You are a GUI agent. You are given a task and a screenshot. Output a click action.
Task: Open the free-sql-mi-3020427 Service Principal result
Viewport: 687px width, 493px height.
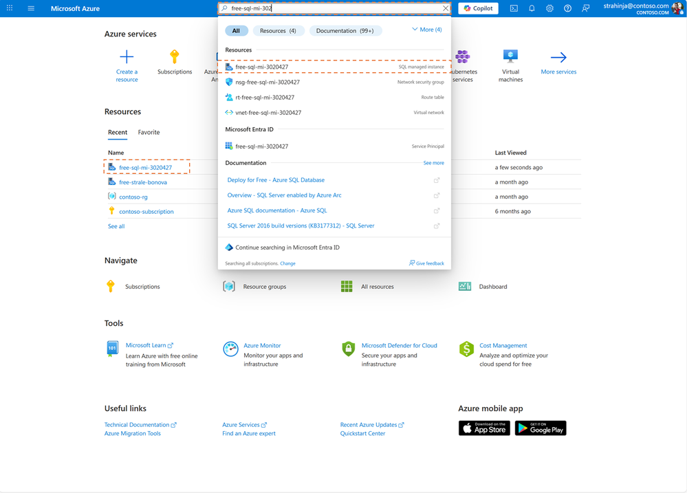pos(334,146)
